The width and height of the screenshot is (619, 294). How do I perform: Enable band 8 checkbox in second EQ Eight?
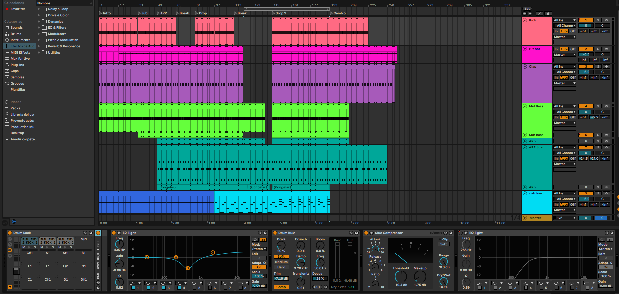click(587, 288)
